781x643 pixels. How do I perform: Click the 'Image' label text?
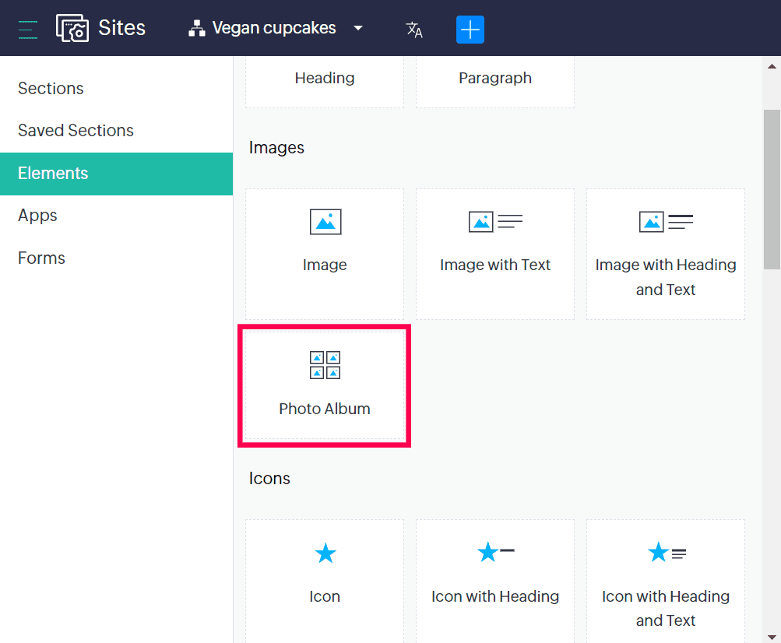325,265
